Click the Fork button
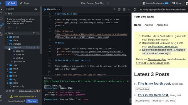 pyautogui.click(x=11, y=3)
